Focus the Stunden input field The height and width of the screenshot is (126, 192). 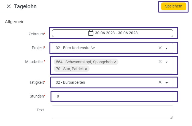112,96
